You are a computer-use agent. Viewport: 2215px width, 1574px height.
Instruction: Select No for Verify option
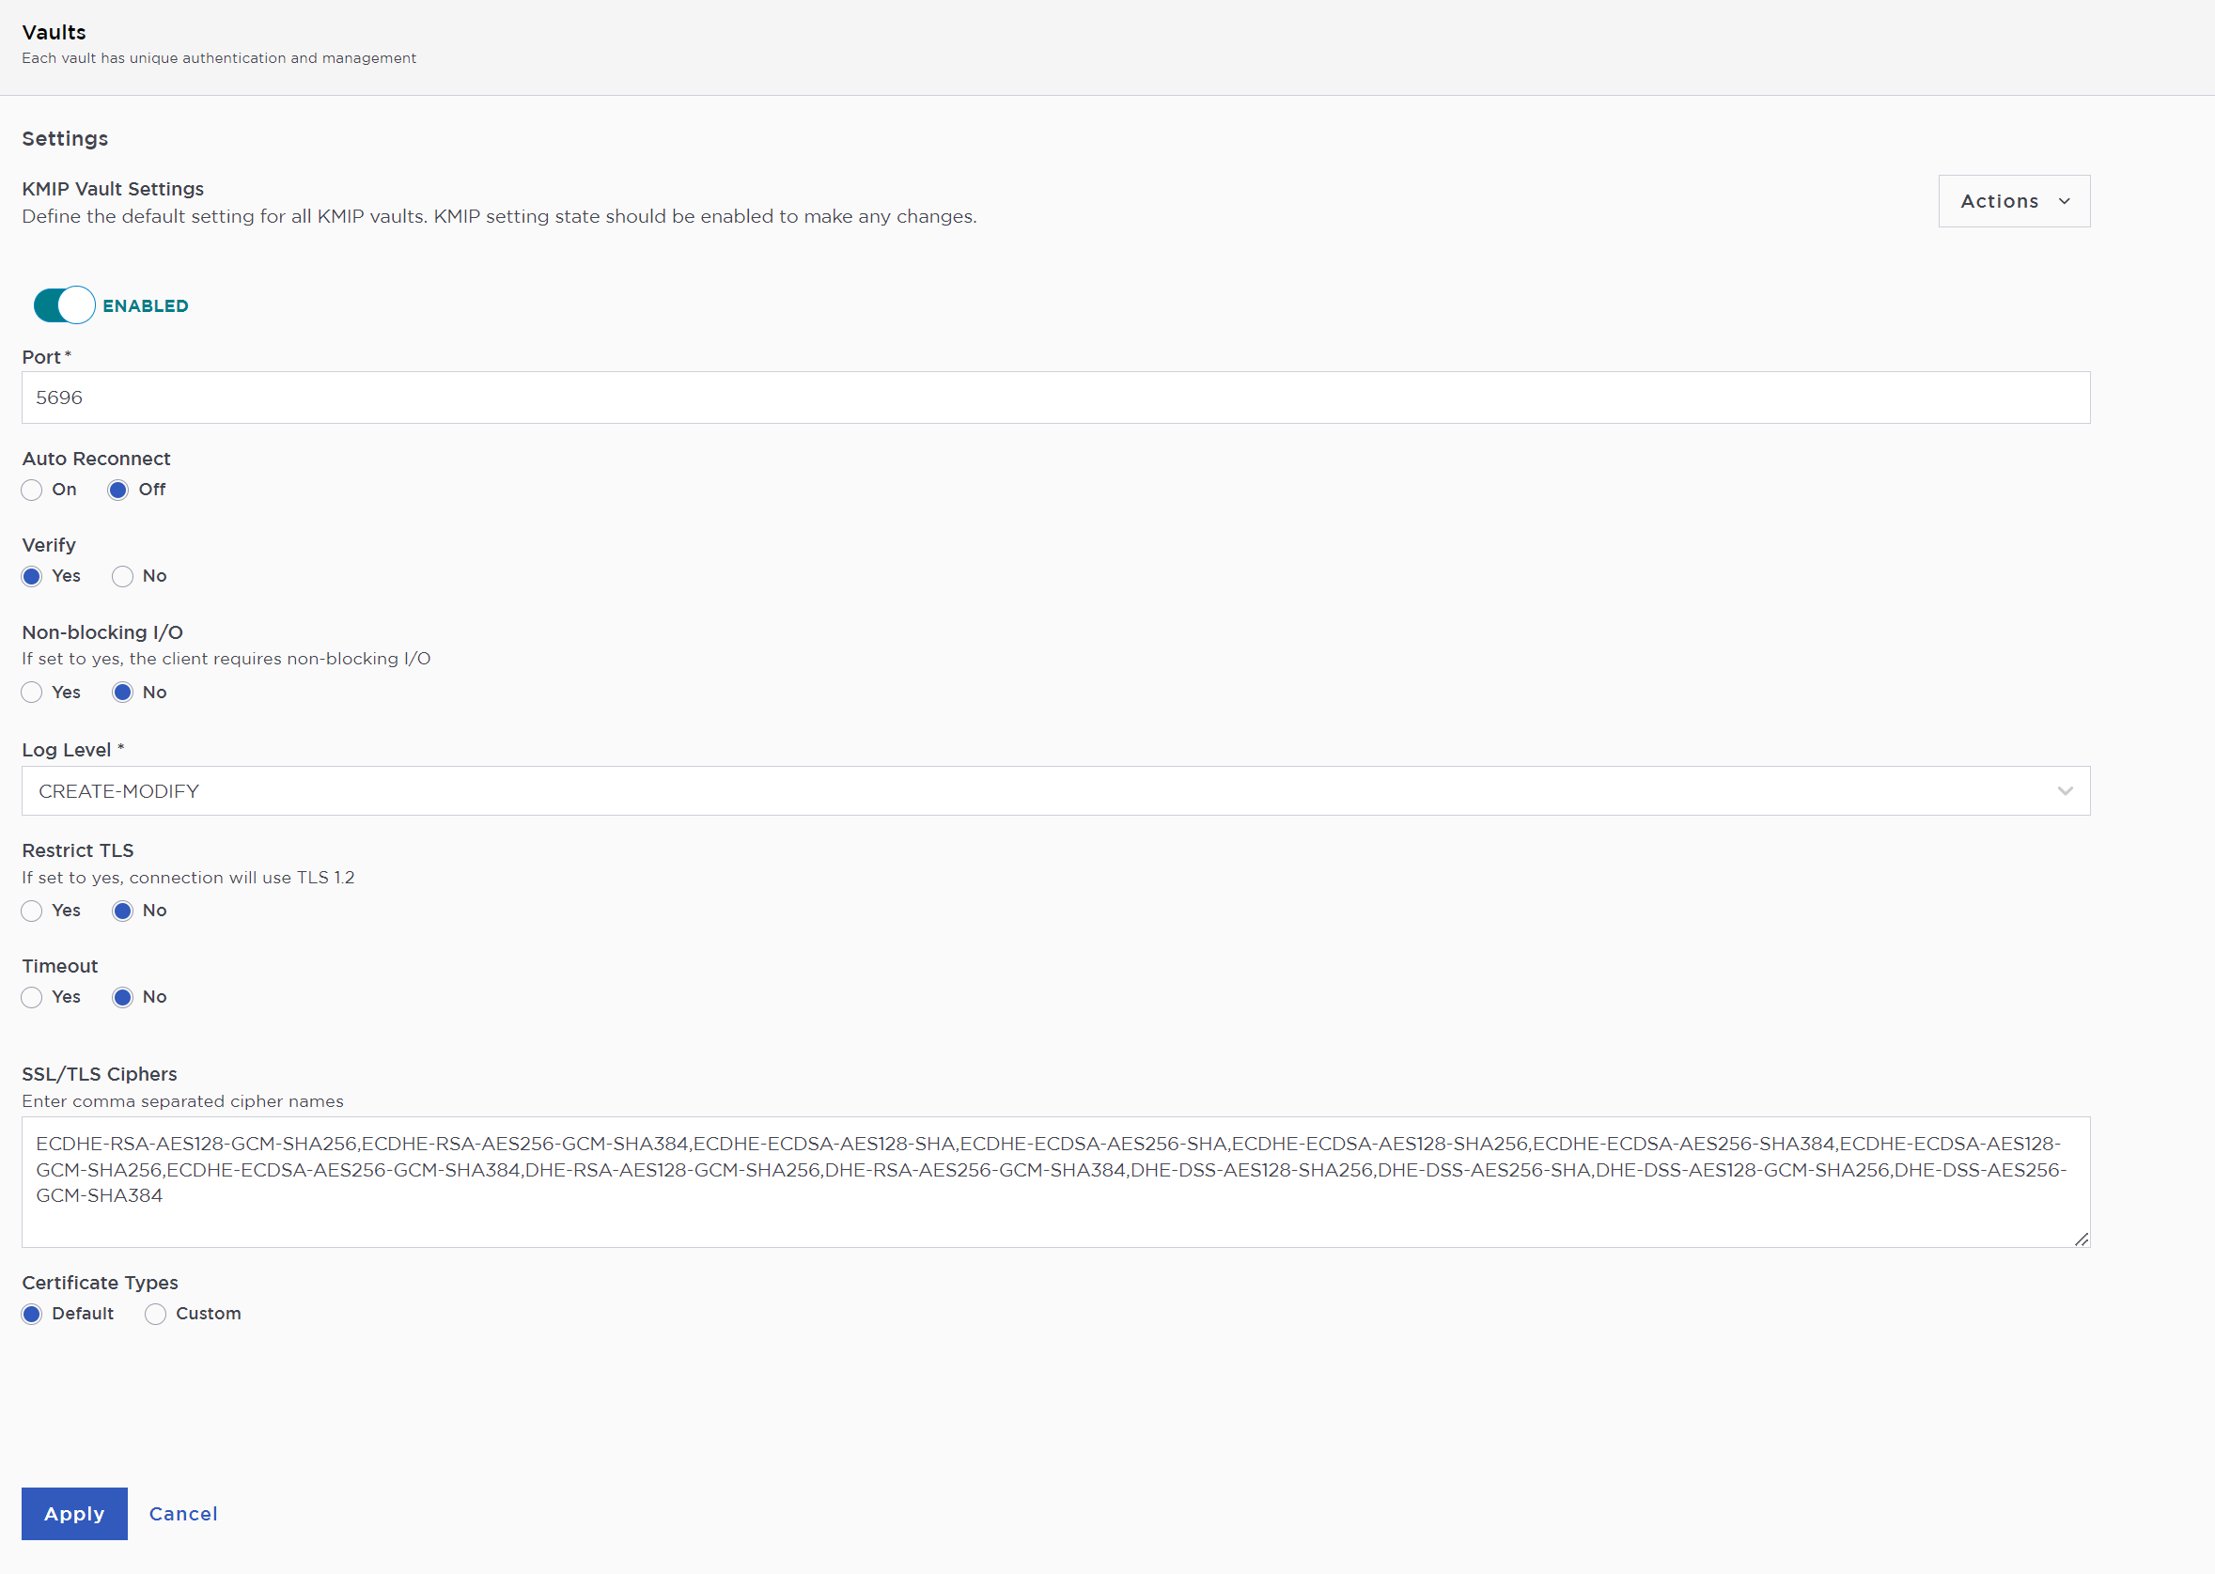coord(121,576)
